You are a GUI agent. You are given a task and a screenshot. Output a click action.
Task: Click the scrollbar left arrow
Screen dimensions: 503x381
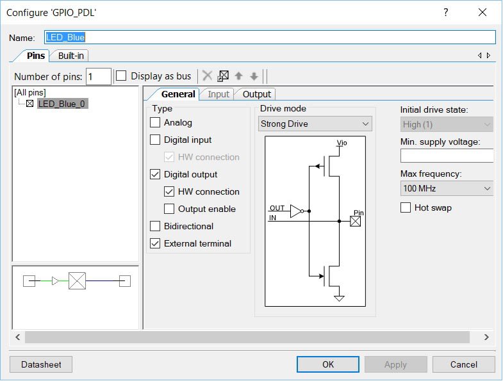(18, 337)
